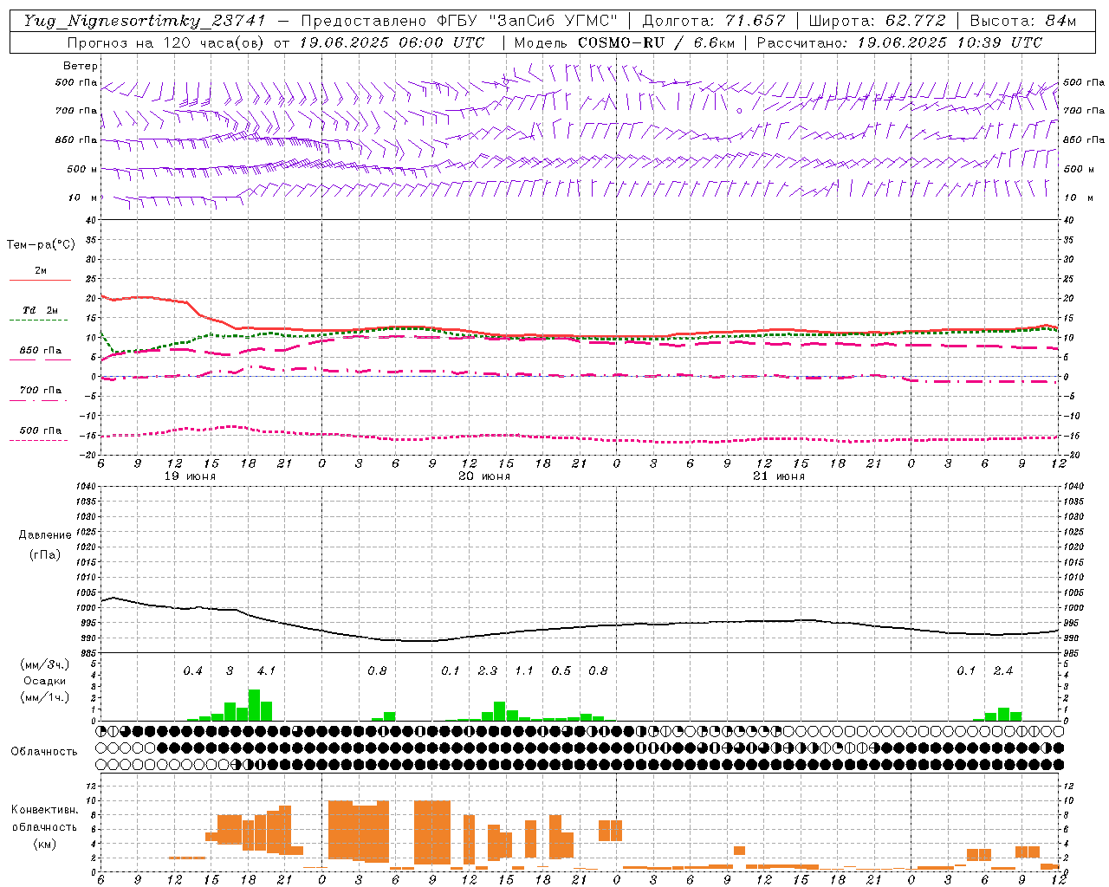Click the 4.1 precipitation amount
This screenshot has height=887, width=1109.
266,670
